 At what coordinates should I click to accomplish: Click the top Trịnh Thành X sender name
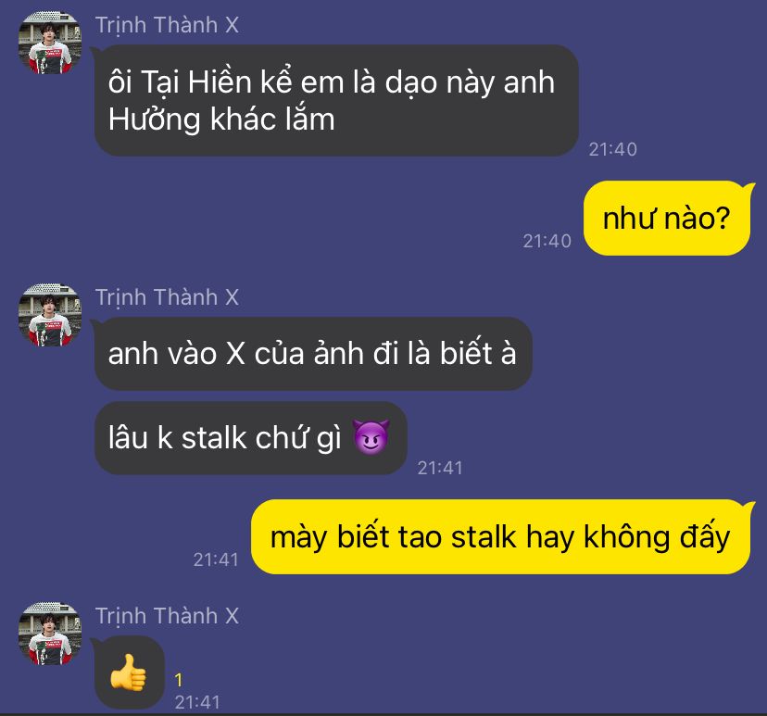(x=168, y=25)
